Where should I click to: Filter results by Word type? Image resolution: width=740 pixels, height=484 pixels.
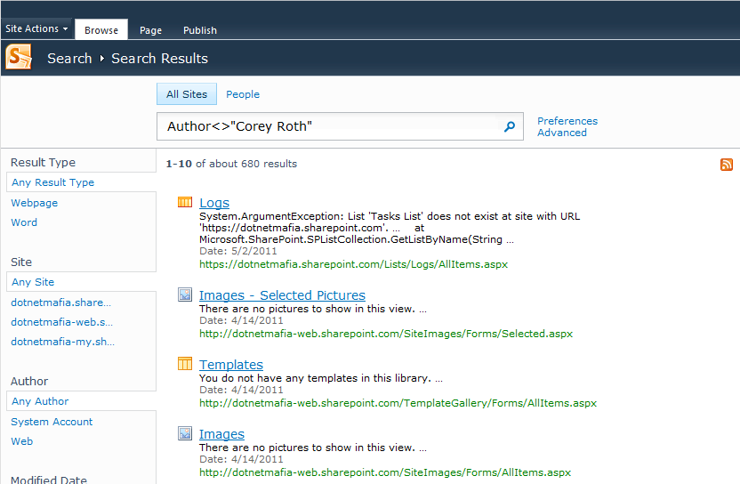(x=24, y=222)
